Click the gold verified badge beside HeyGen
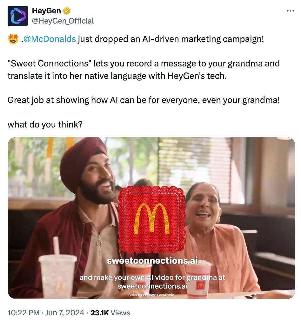Image resolution: width=301 pixels, height=323 pixels. click(x=66, y=11)
